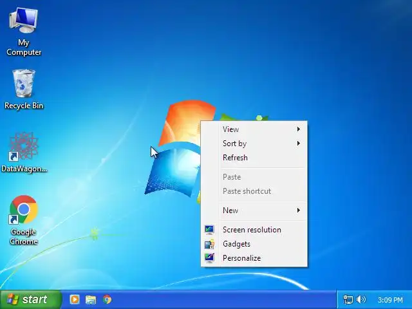Click the Personalize menu icon
This screenshot has height=309, width=412.
(209, 258)
